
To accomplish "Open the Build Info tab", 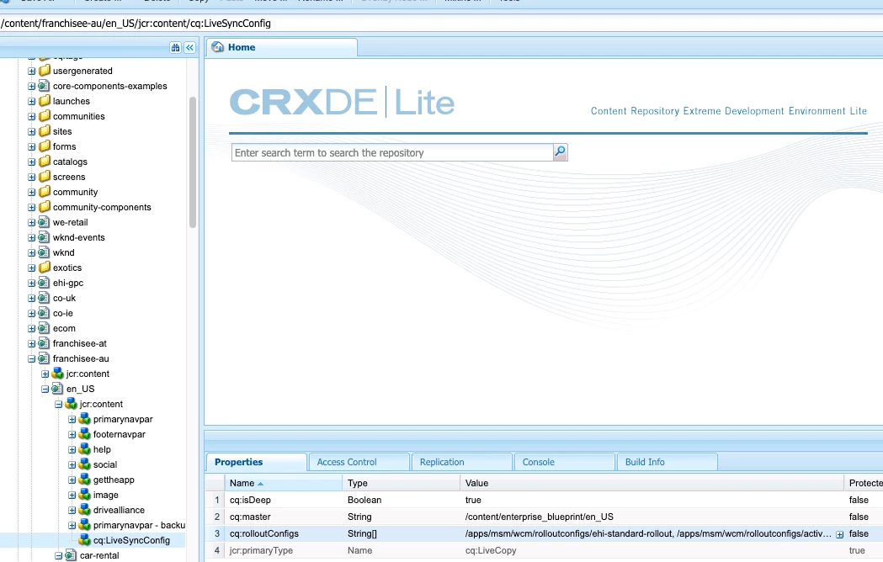I will point(667,462).
